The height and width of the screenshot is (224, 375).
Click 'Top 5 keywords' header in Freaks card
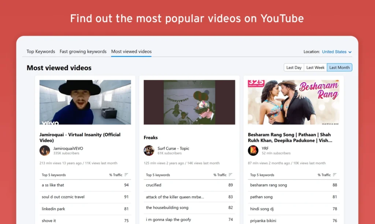158,175
